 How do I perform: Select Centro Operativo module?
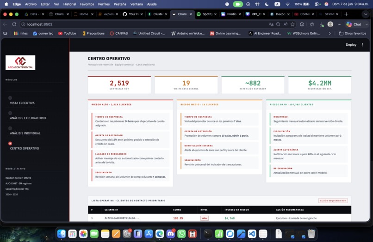25,148
